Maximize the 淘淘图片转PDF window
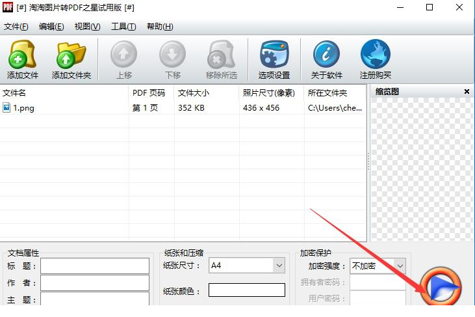Image resolution: width=475 pixels, height=317 pixels. 430,7
